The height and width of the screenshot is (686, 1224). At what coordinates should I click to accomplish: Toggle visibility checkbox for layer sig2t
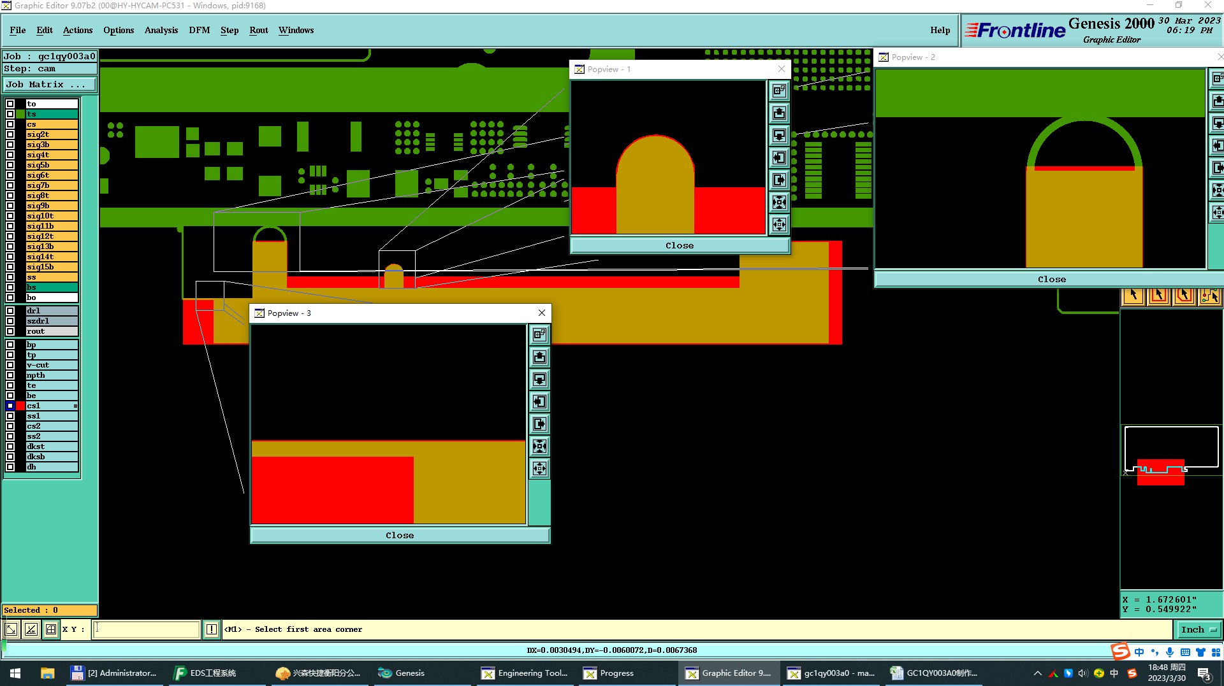click(x=10, y=134)
